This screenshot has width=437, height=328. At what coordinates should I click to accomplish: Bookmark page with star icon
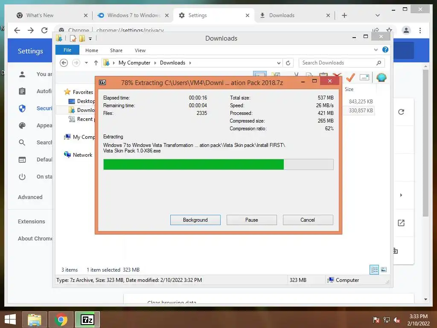click(389, 30)
